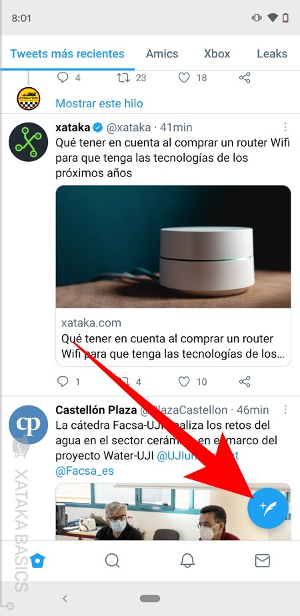Open the Search magnifier icon
Viewport: 300px width, 616px height.
pyautogui.click(x=113, y=561)
